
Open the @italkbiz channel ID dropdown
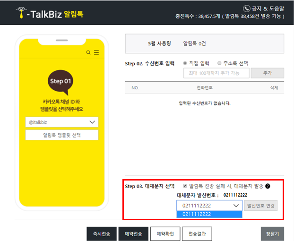[x=62, y=122]
